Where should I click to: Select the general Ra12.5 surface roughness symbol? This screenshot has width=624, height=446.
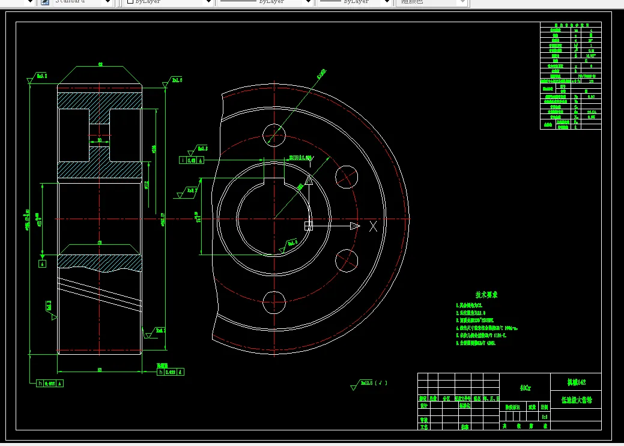coord(369,384)
